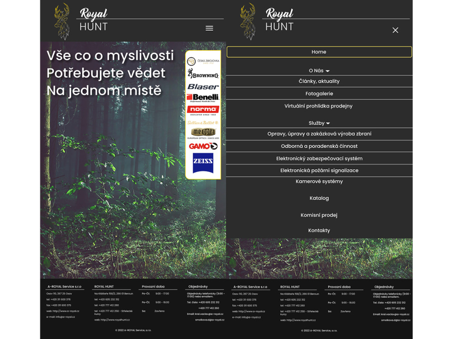Click '© 2022 A-ROYAL Service, s.r.o.' right footer
The image size is (452, 339).
[x=319, y=331]
